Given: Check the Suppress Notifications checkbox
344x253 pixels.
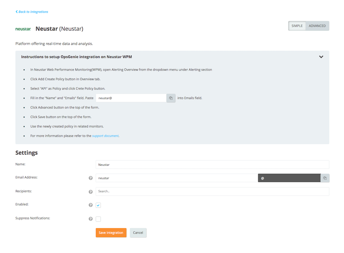Looking at the screenshot, I should (x=98, y=219).
